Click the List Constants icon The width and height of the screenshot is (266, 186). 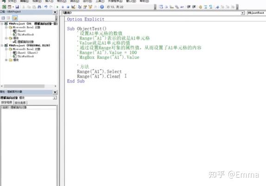coord(166,7)
